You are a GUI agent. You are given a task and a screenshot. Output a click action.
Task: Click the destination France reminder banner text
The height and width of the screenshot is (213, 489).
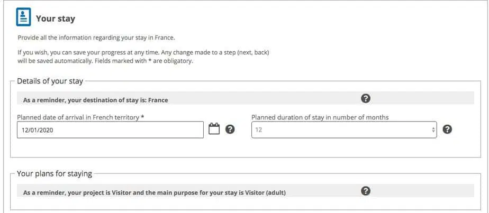tap(95, 100)
